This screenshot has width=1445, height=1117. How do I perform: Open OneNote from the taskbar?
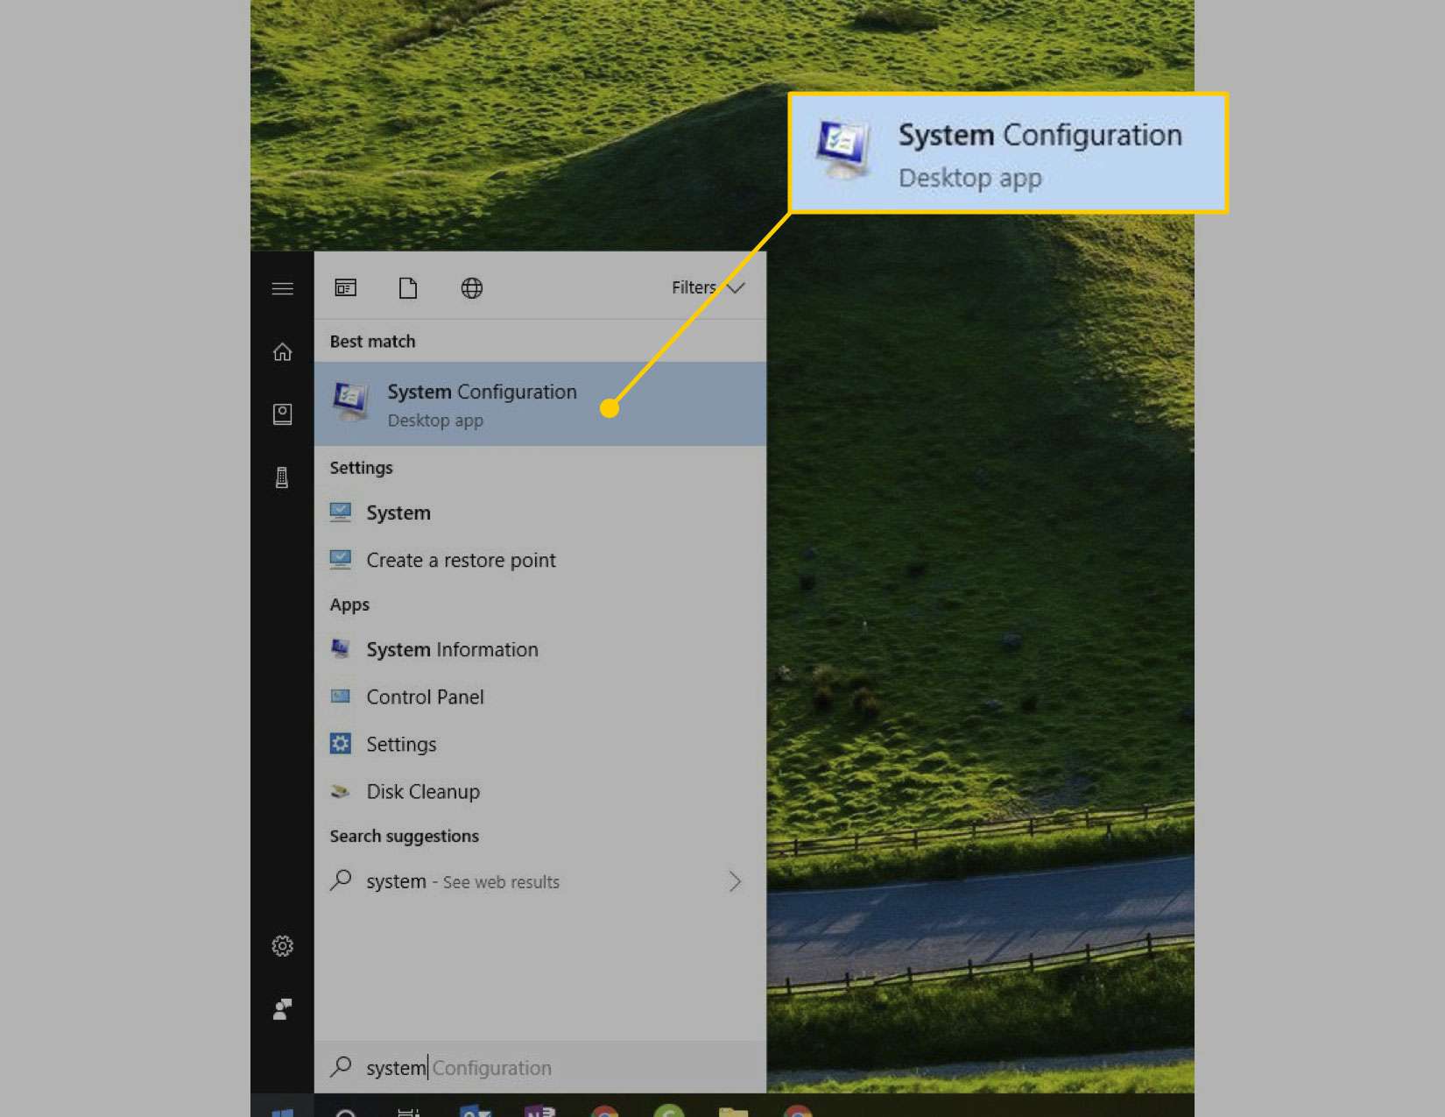[539, 1111]
